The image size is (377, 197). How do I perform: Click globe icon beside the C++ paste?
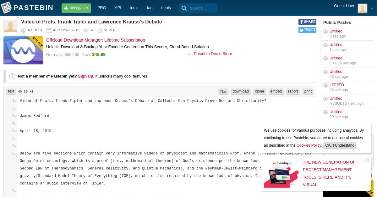click(325, 58)
